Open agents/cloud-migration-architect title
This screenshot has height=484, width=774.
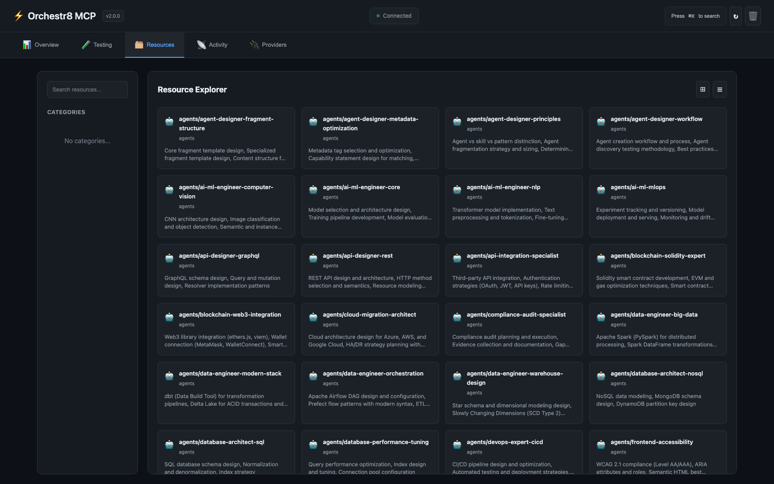[x=369, y=315]
